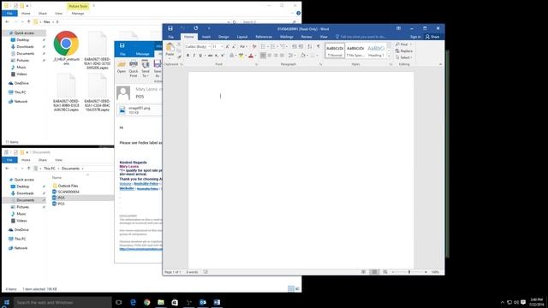The width and height of the screenshot is (548, 308).
Task: Open Send To dropdown in Outlook message
Action: point(146,68)
